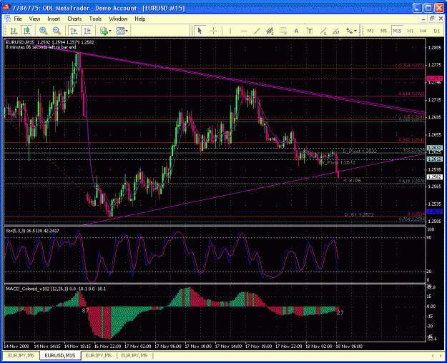Open the View menu

[34, 19]
